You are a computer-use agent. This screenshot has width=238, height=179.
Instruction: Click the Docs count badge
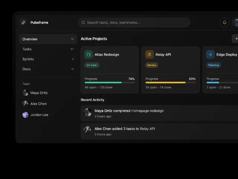click(72, 69)
